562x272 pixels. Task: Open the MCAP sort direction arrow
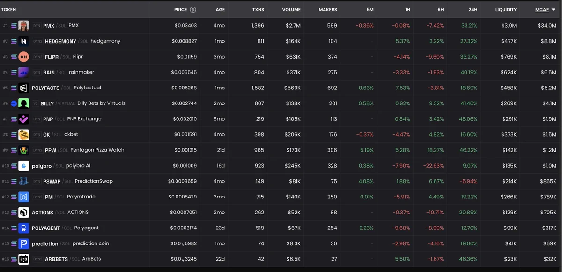pyautogui.click(x=554, y=10)
